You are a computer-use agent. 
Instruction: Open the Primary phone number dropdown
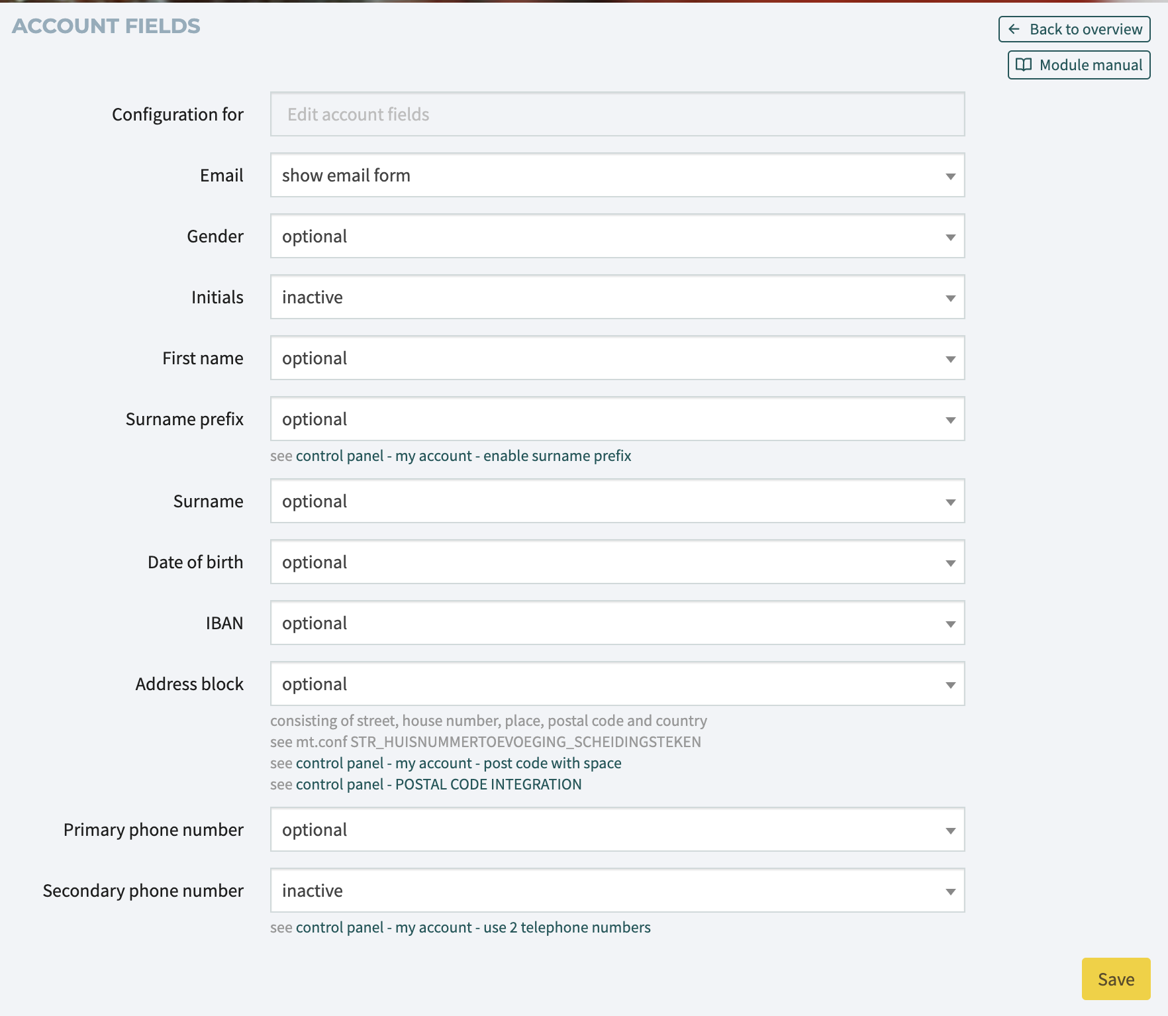[x=617, y=830]
